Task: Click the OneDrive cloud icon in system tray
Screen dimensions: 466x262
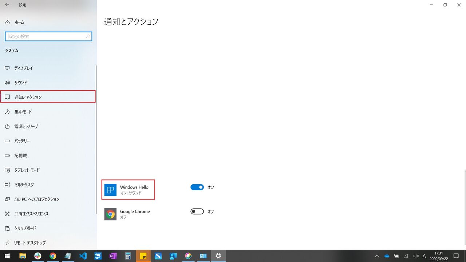Action: pyautogui.click(x=387, y=256)
